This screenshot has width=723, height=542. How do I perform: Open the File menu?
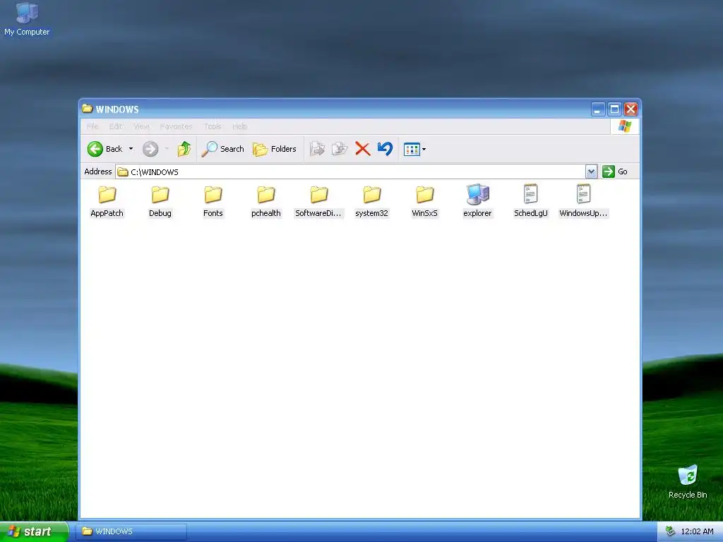click(92, 126)
